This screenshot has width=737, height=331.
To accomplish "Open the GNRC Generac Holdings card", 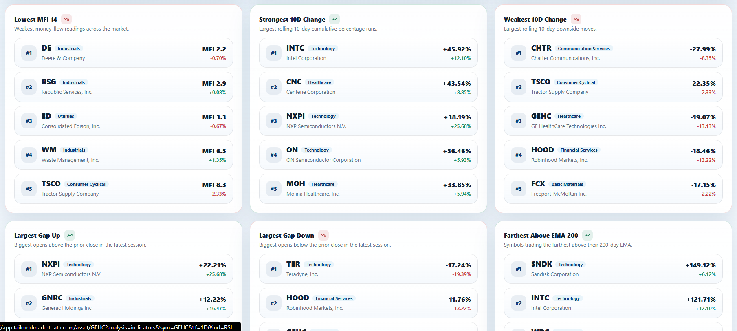I will (123, 303).
